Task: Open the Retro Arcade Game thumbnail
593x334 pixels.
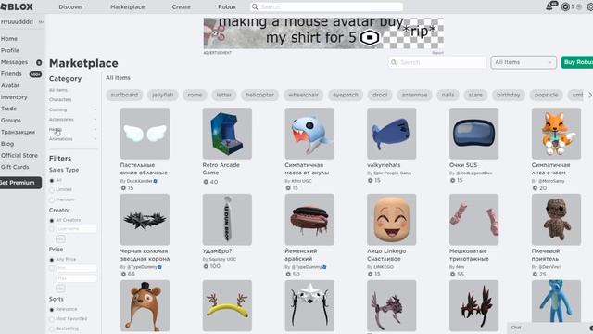Action: pos(227,134)
